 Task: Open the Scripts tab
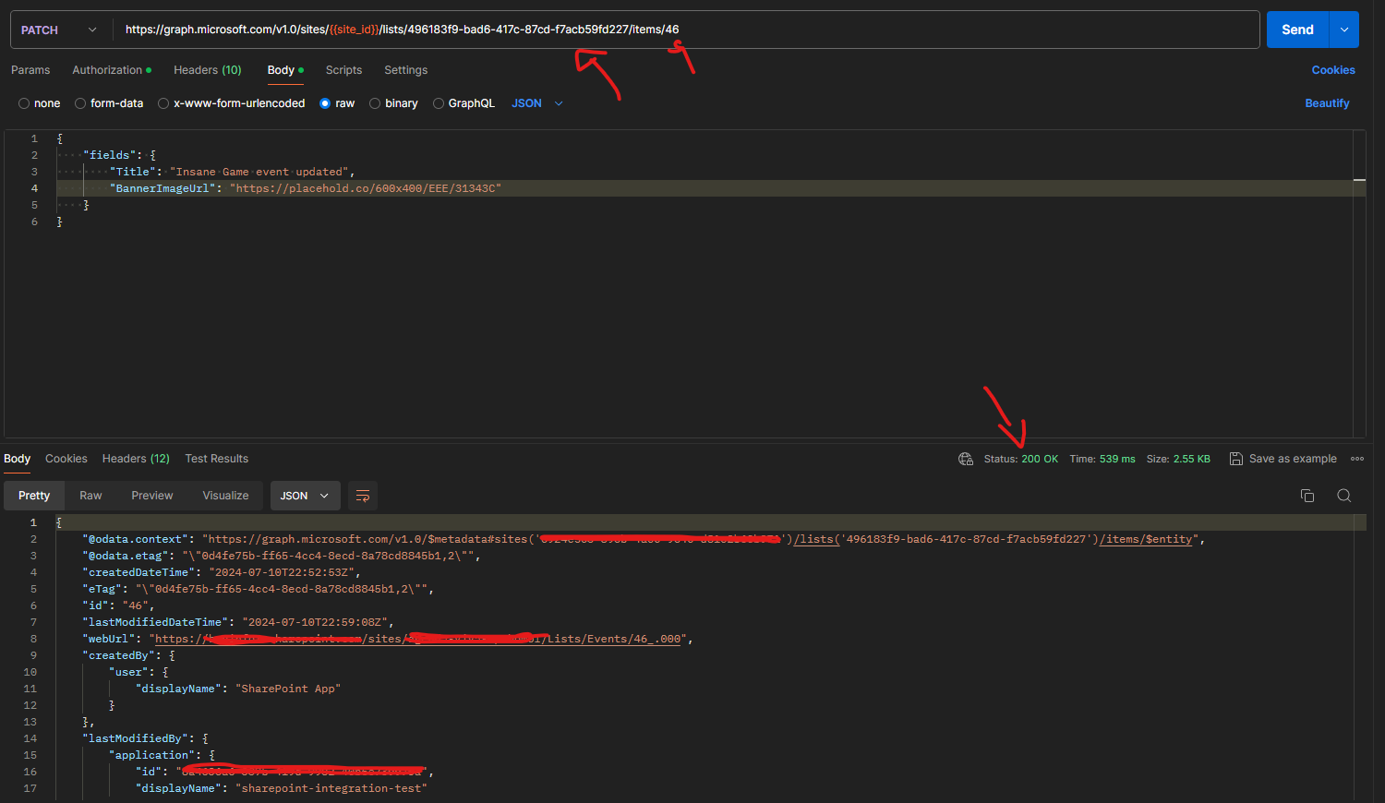coord(343,70)
